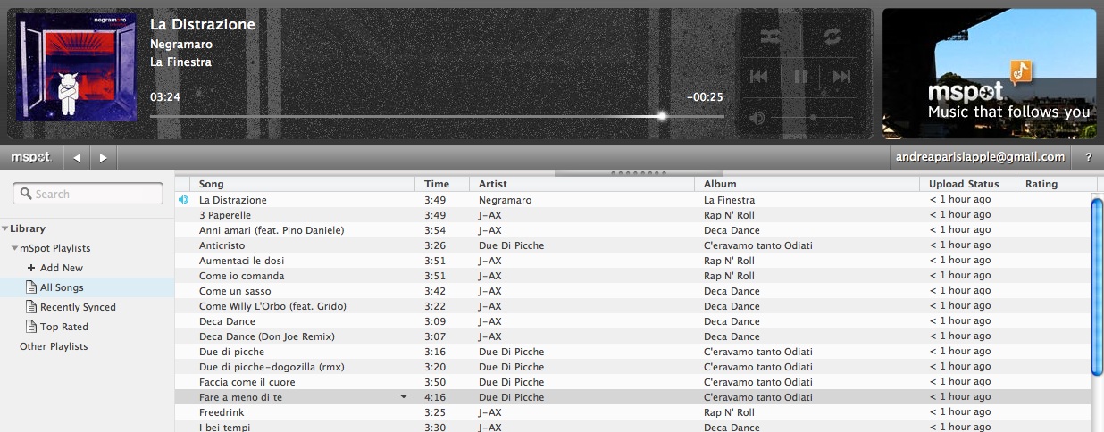Click elapsed time 03:24 in the player

(x=165, y=96)
